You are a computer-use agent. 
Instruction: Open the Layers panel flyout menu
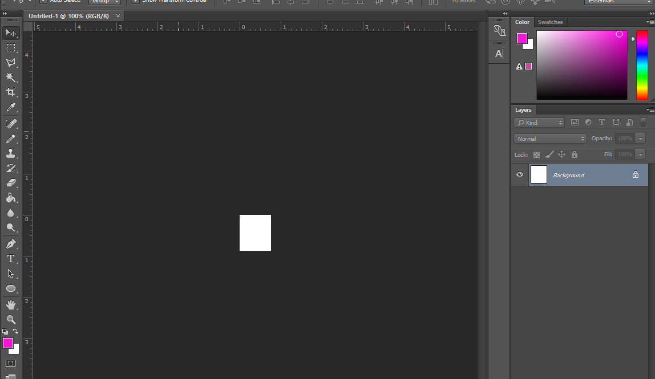[x=650, y=110]
